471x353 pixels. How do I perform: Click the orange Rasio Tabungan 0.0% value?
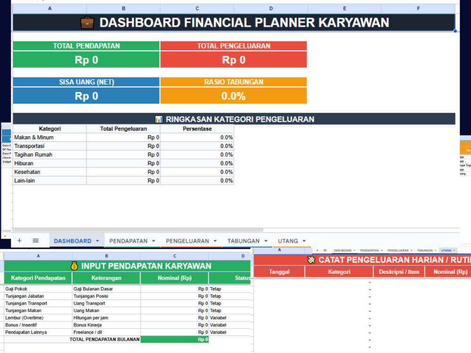pos(234,96)
